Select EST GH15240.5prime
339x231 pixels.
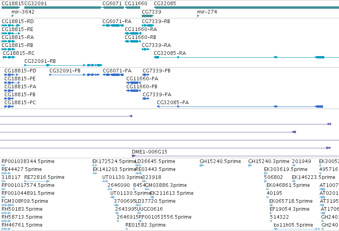220,161
